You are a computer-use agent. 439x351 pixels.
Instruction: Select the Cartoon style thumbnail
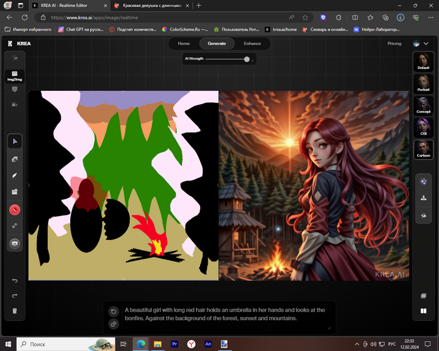pos(424,149)
